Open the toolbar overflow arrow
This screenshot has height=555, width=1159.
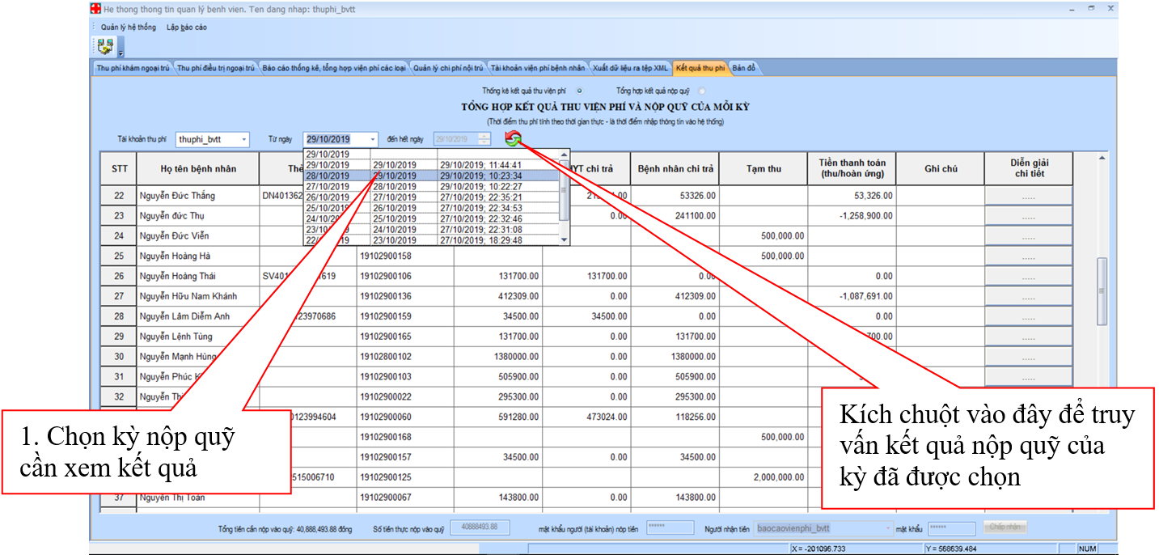(121, 53)
